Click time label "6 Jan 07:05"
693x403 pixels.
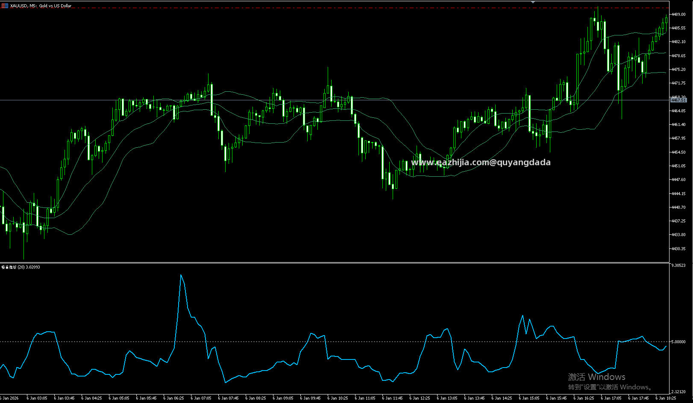[x=201, y=398]
